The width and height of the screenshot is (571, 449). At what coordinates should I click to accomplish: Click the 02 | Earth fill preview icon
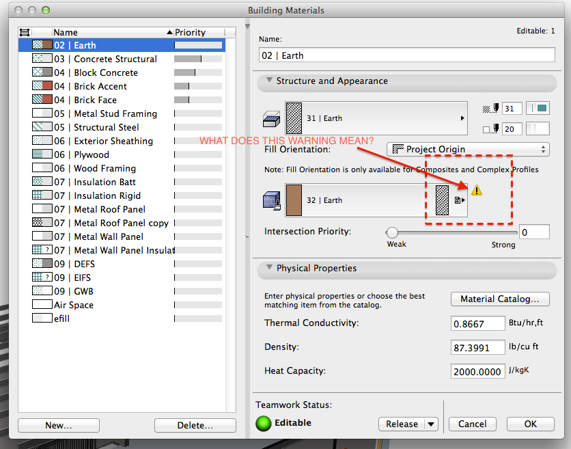42,45
